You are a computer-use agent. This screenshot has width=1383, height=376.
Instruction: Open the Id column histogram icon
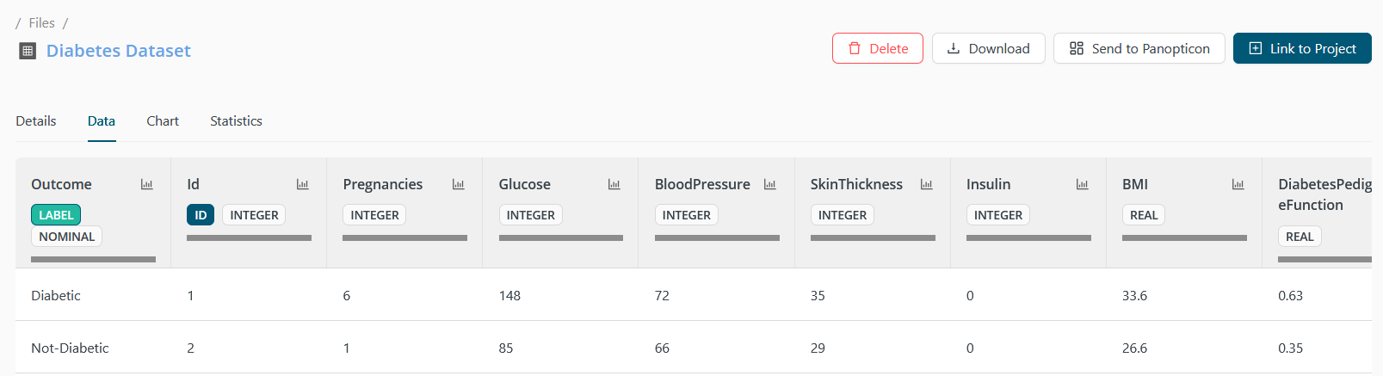pos(302,184)
